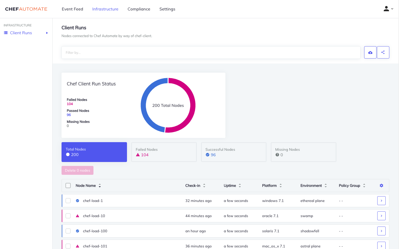Click the download report cloud icon
The width and height of the screenshot is (399, 249).
(x=370, y=52)
